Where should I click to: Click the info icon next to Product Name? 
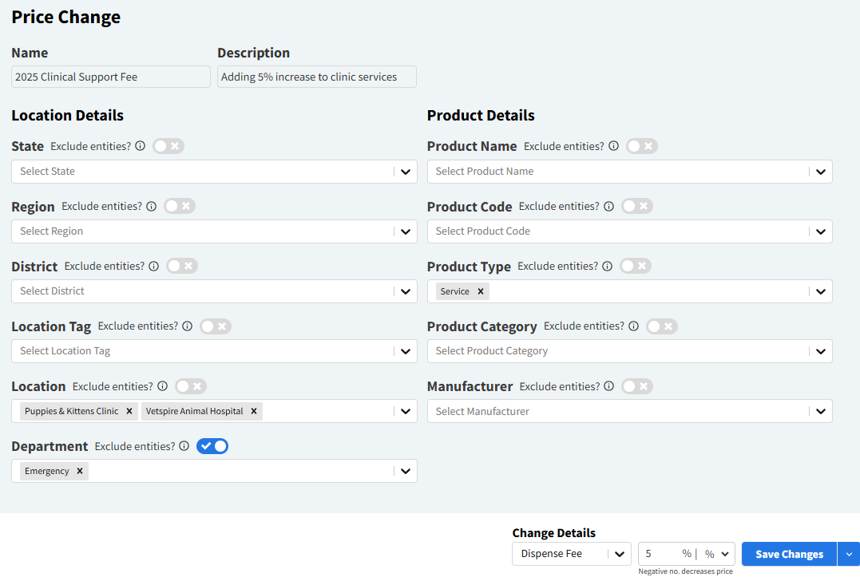pos(613,146)
